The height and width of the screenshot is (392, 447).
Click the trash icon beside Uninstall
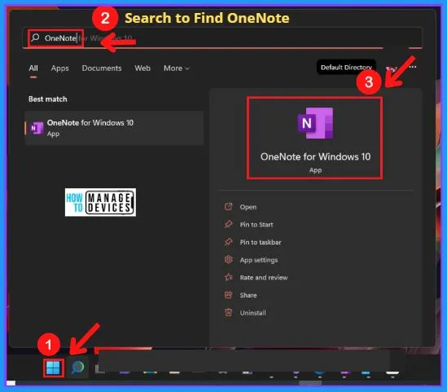tap(228, 312)
